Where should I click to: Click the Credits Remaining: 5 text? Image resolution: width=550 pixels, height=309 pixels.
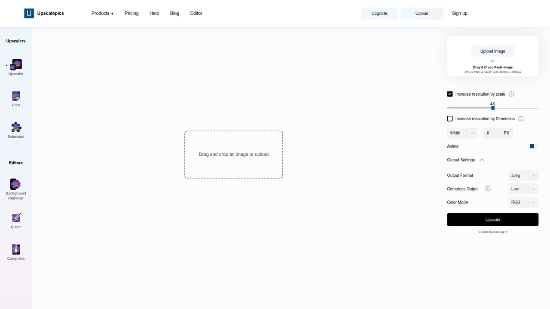click(x=493, y=232)
